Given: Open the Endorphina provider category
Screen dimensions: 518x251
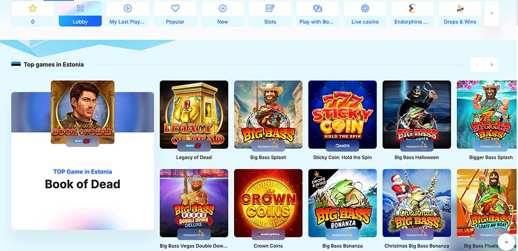Looking at the screenshot, I should click(x=412, y=14).
